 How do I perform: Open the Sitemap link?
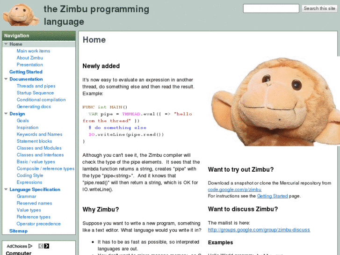click(18, 231)
